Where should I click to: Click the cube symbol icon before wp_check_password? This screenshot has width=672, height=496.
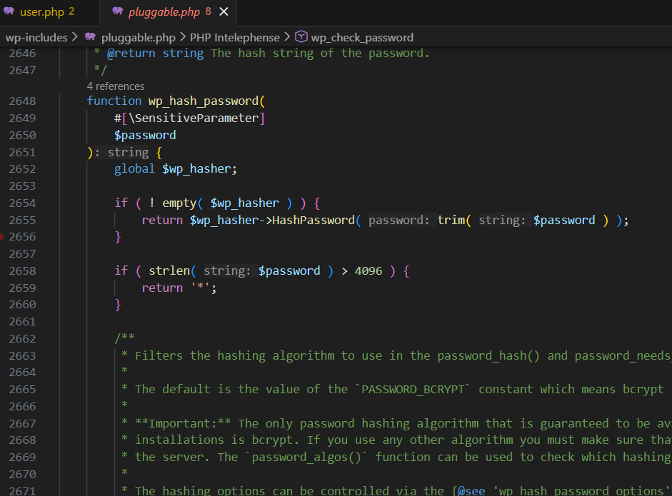[301, 37]
